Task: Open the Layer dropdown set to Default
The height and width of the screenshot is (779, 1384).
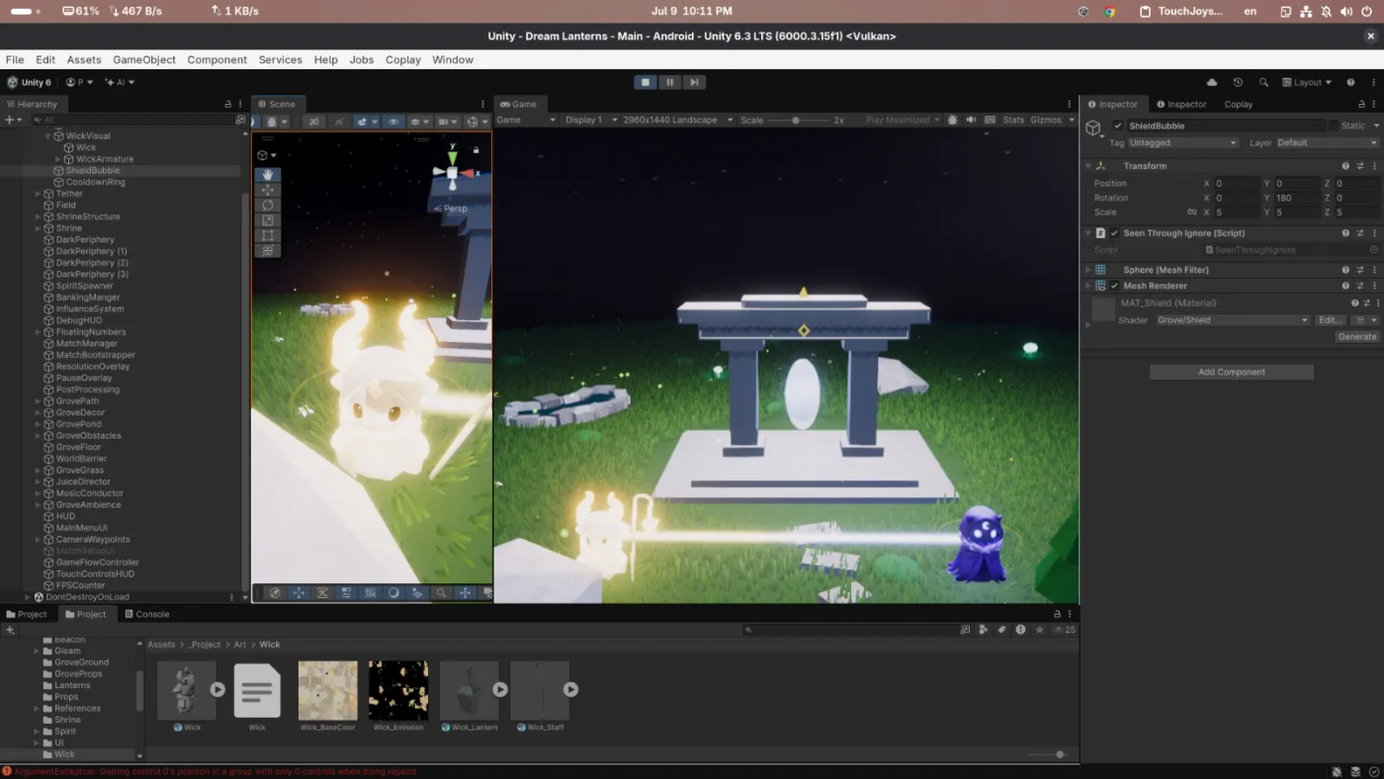Action: click(1328, 143)
